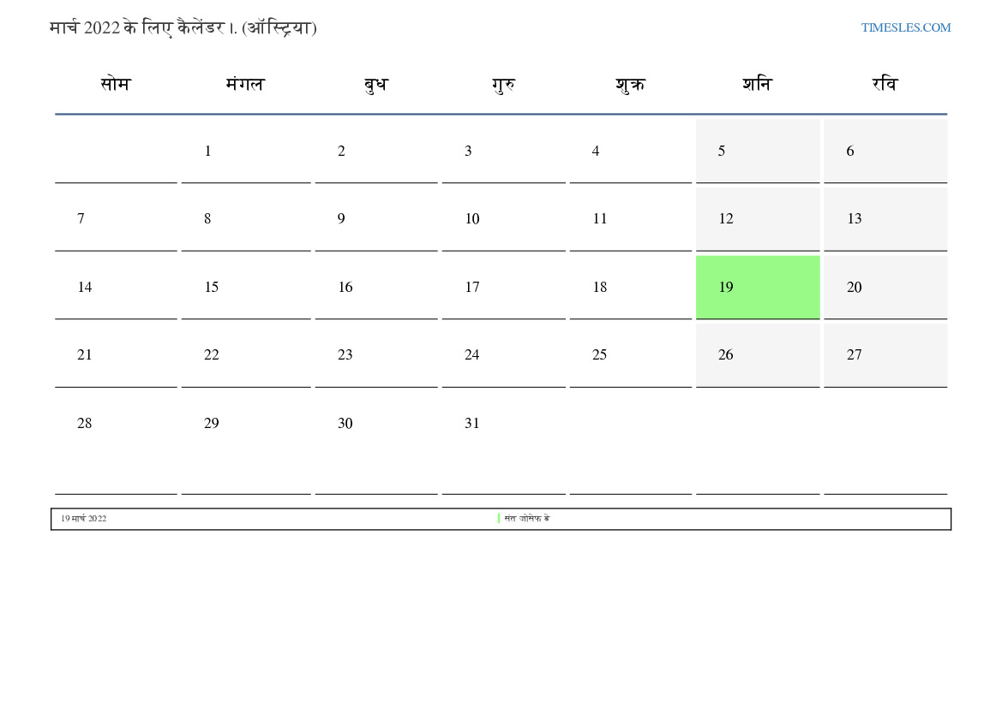Click the शुक्र weekday header

tap(630, 85)
